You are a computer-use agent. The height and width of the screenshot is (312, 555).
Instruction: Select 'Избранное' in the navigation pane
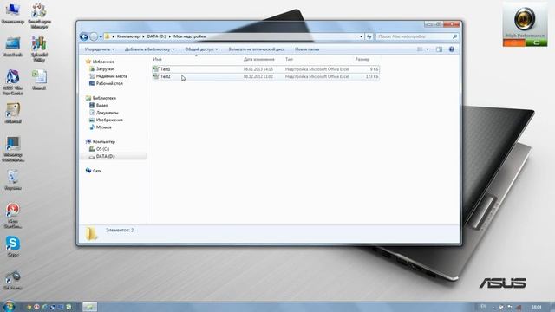pyautogui.click(x=103, y=62)
